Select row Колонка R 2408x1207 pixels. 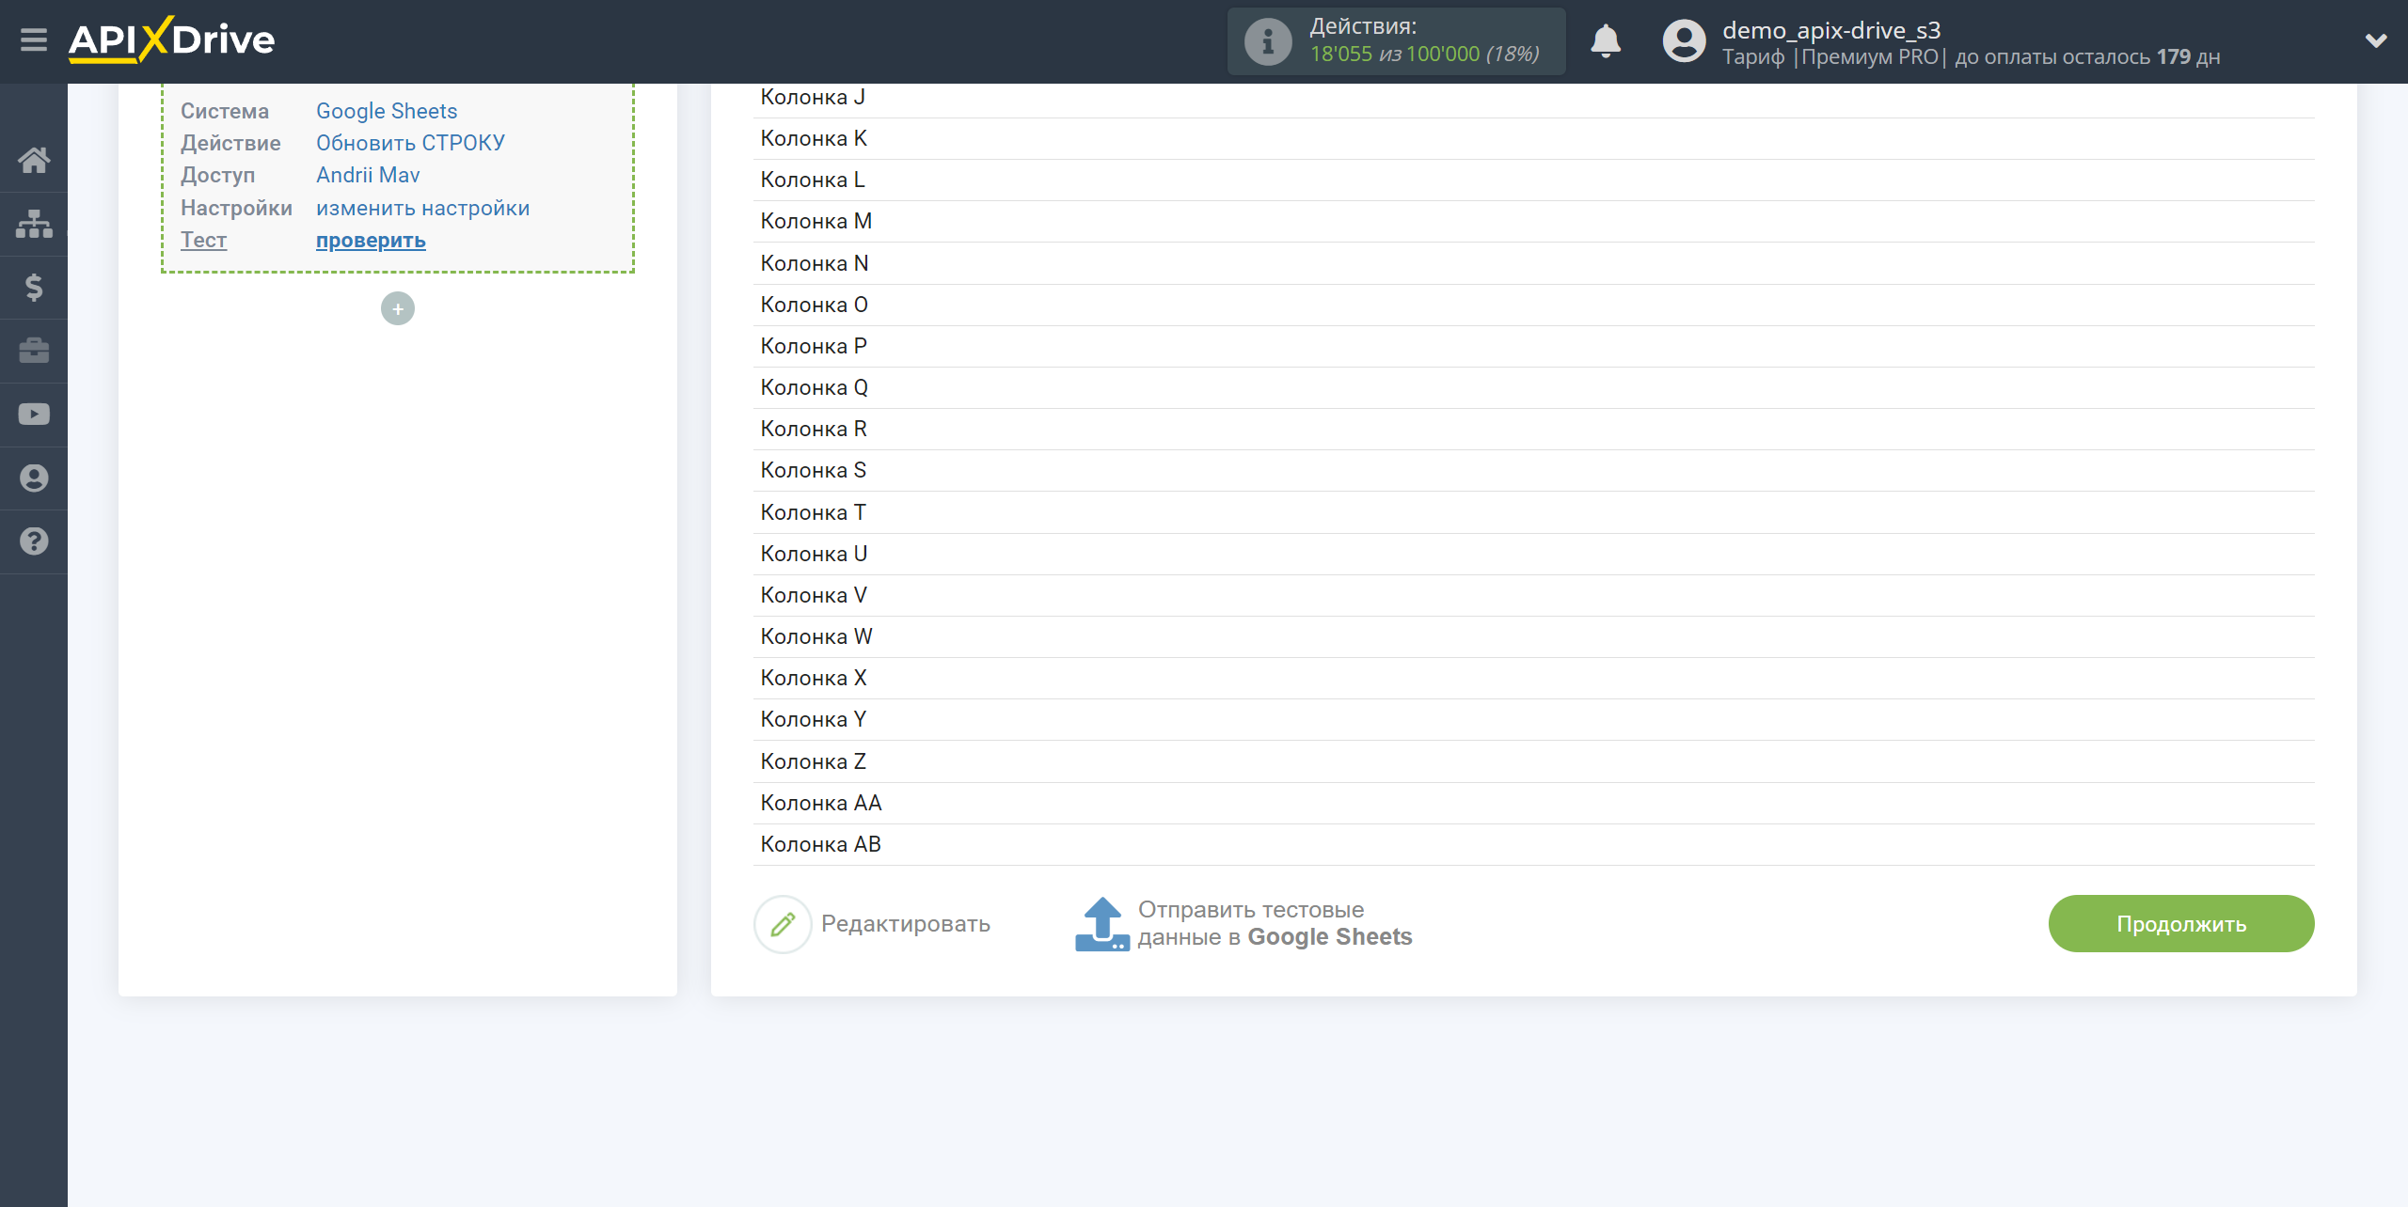tap(1533, 429)
